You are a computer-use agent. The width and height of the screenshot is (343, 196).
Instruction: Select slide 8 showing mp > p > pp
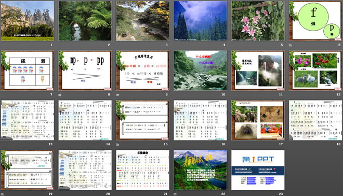point(85,71)
